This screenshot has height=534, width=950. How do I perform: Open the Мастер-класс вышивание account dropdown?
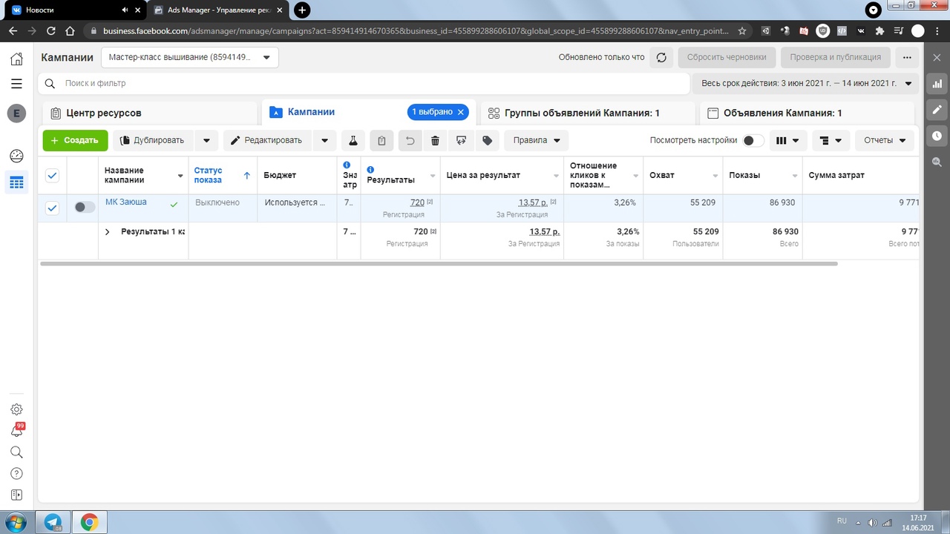(x=189, y=57)
